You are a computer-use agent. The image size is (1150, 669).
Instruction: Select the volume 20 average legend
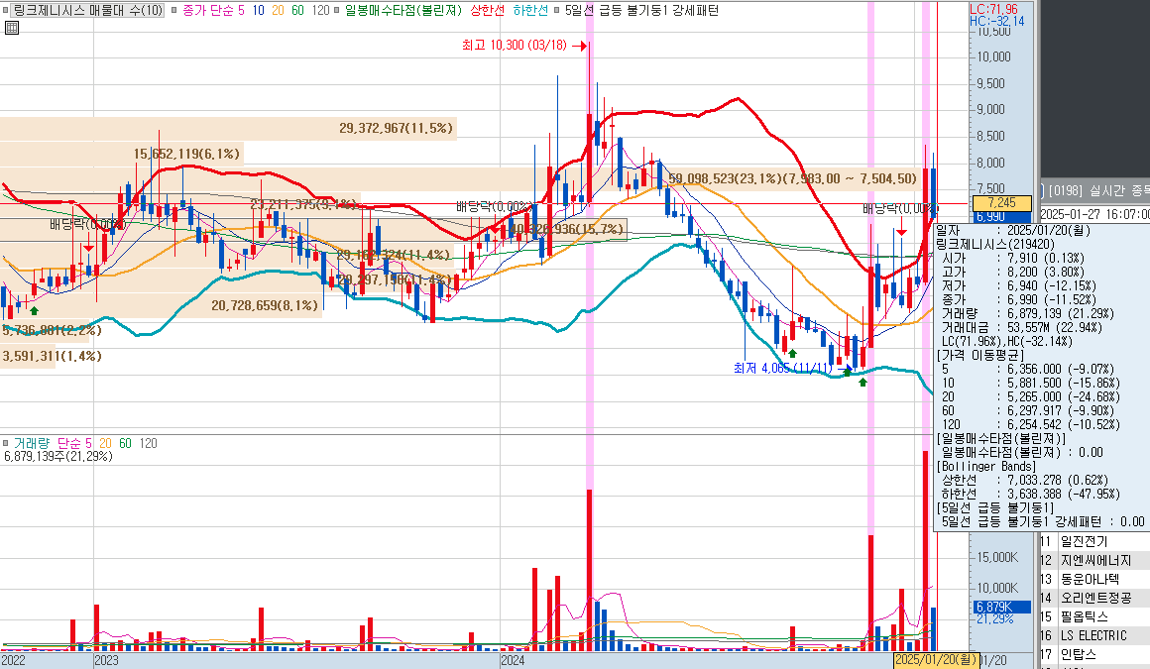tap(106, 443)
